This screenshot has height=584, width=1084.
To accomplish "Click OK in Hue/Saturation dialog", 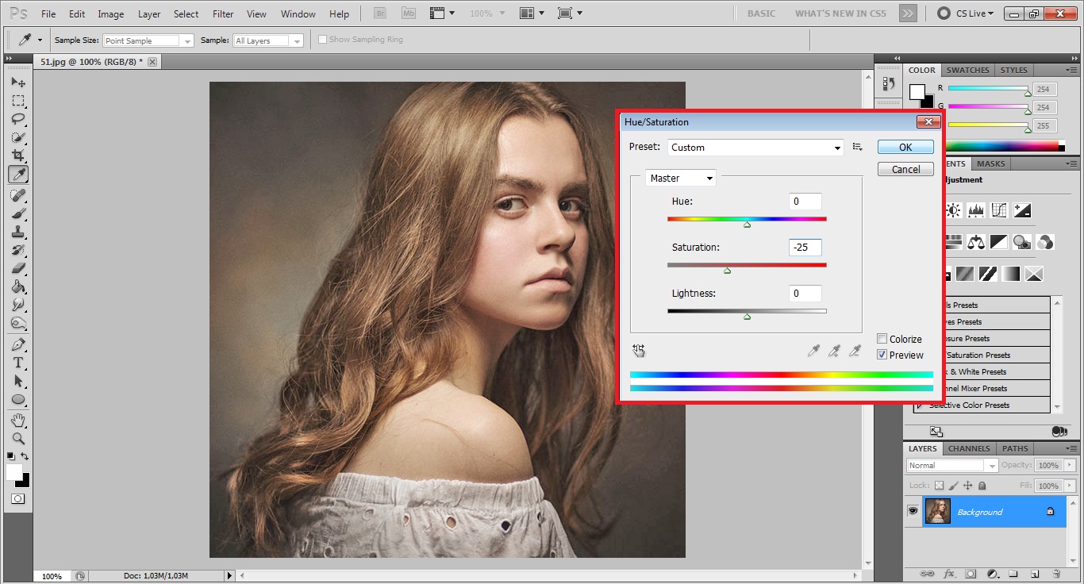I will click(905, 148).
